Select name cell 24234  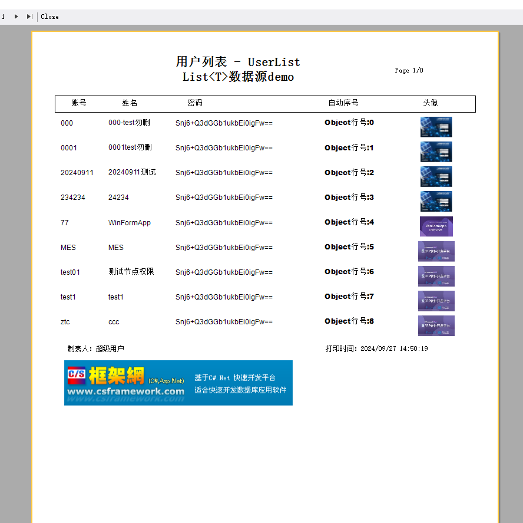coord(118,198)
